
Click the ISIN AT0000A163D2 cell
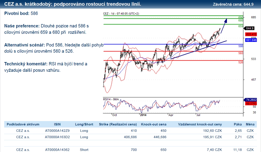tap(57, 137)
